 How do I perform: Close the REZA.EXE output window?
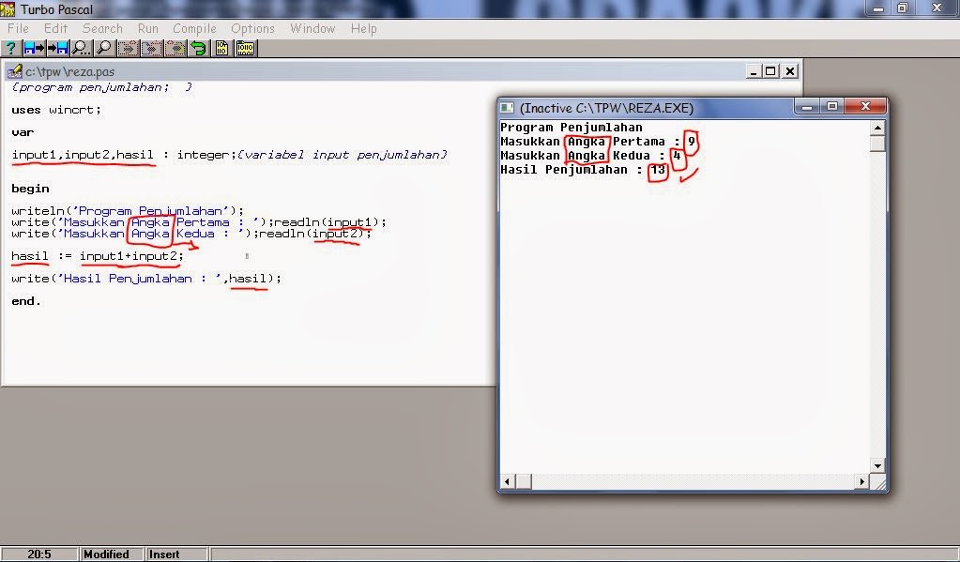[x=865, y=107]
